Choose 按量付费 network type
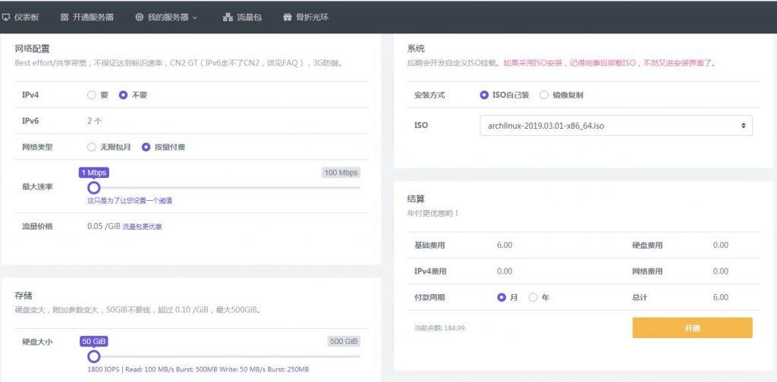The image size is (777, 382). 146,147
